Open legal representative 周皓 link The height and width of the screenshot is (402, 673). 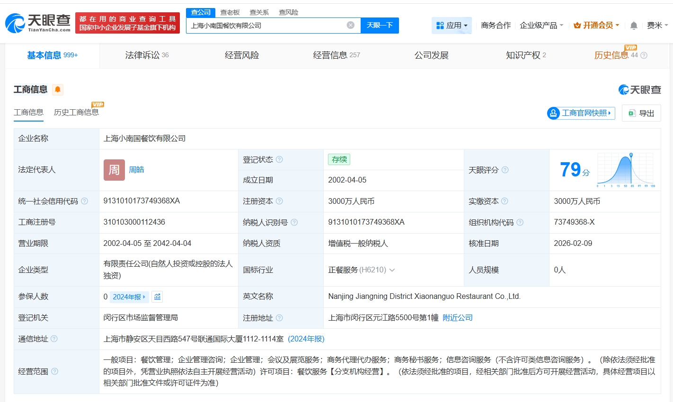point(136,170)
